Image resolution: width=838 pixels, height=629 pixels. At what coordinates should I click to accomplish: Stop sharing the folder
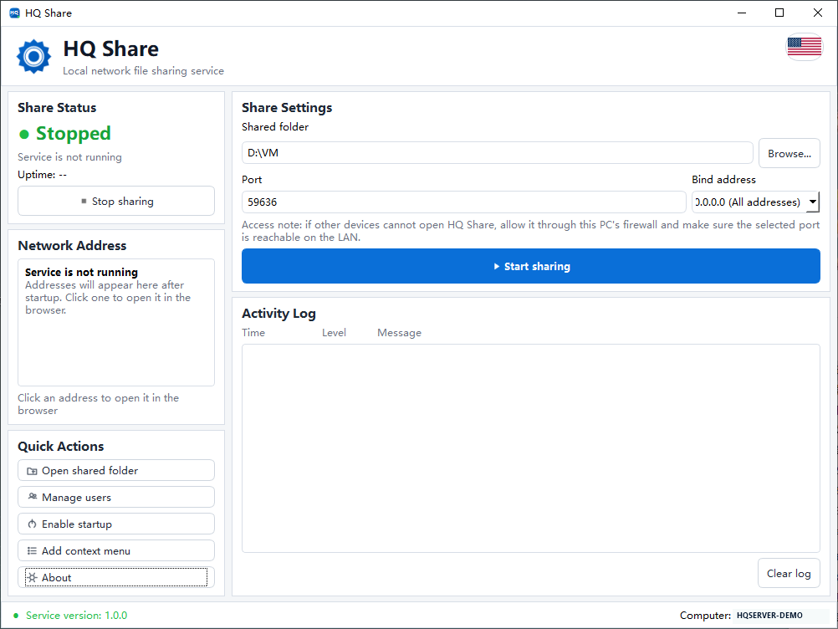(116, 201)
